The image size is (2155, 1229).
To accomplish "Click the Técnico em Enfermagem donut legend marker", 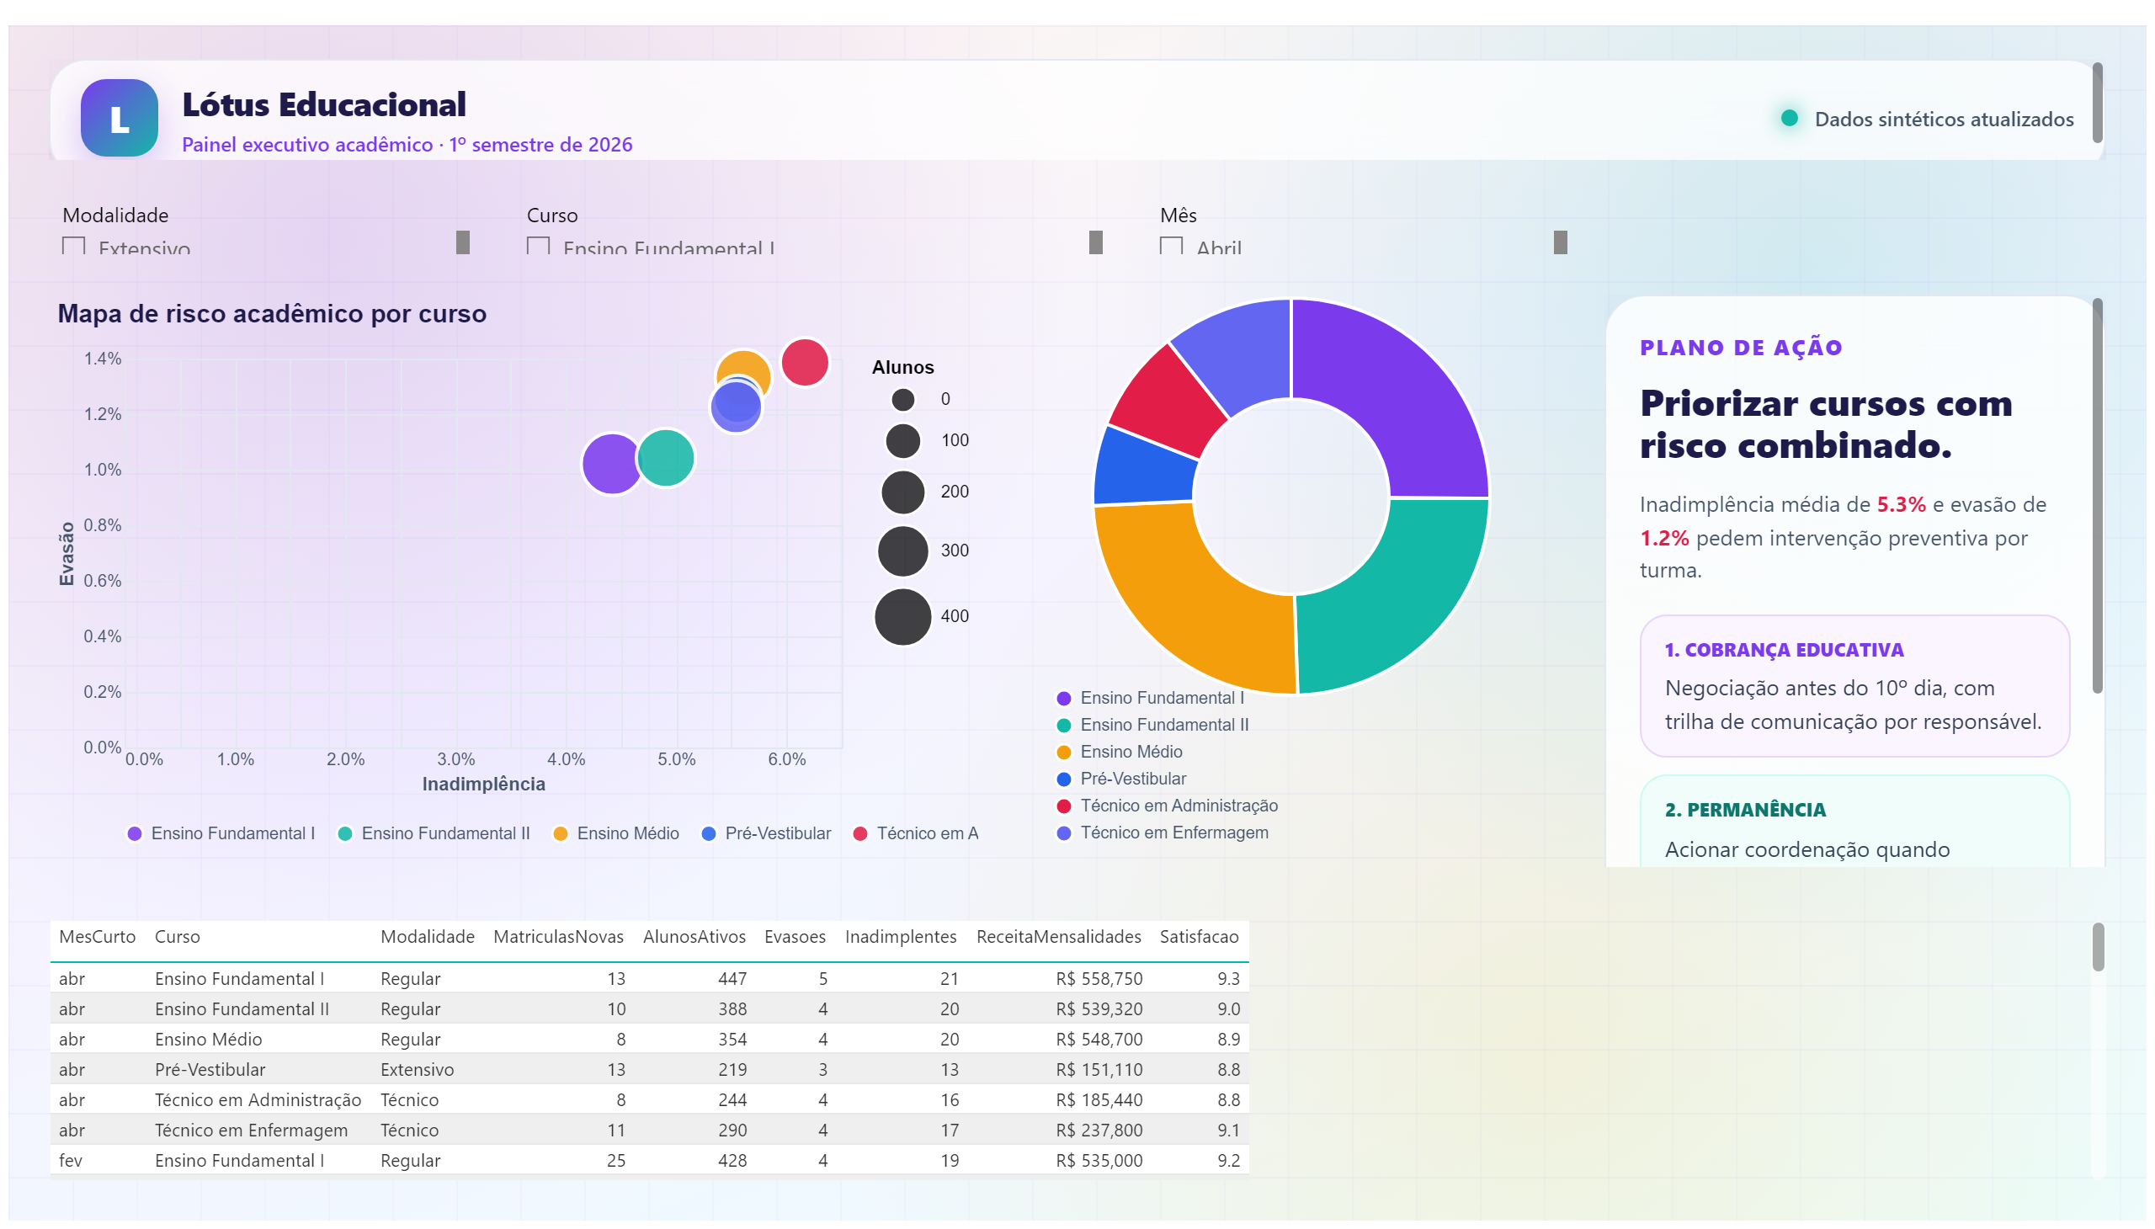I will 1063,833.
